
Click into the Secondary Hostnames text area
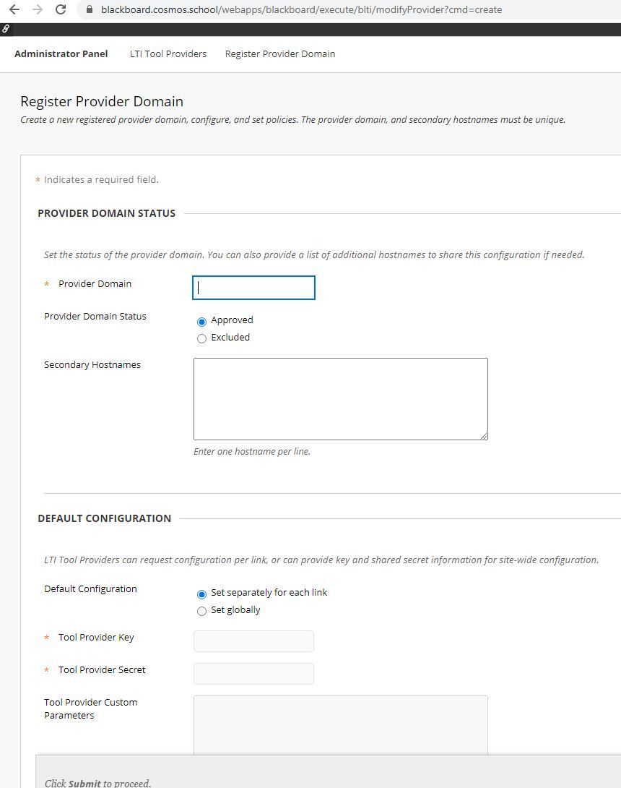tap(341, 399)
